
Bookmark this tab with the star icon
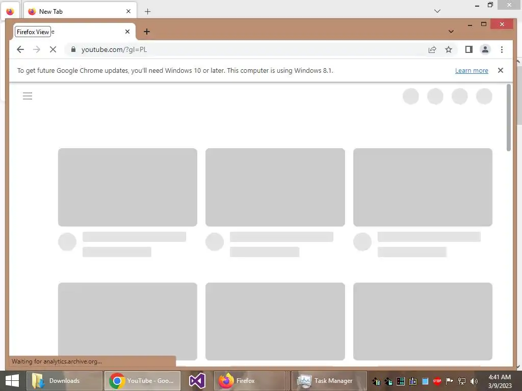point(449,49)
